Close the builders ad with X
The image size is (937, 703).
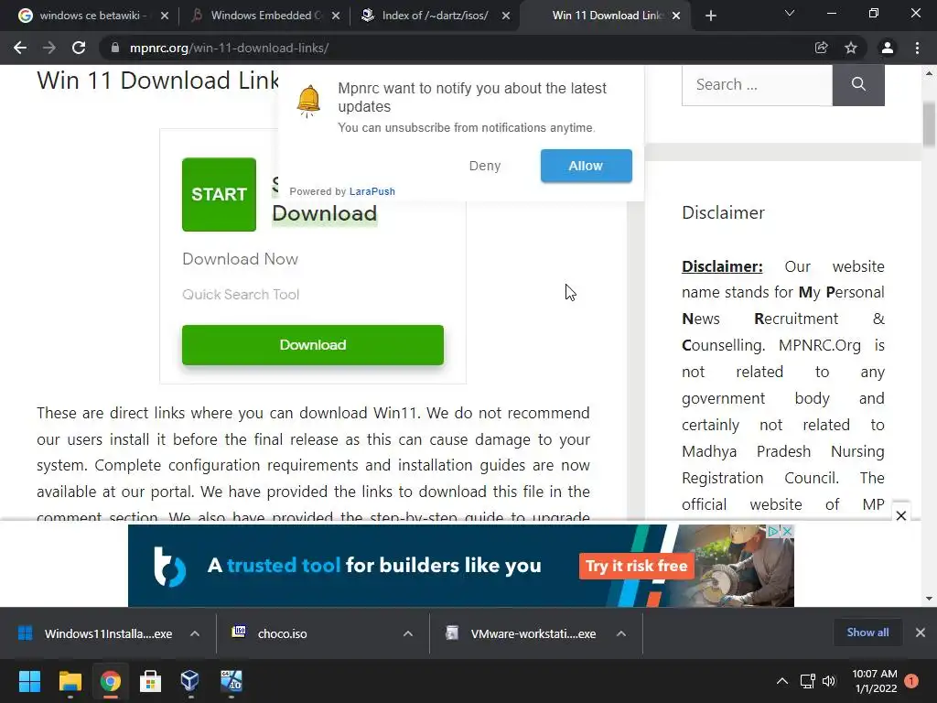tap(787, 531)
